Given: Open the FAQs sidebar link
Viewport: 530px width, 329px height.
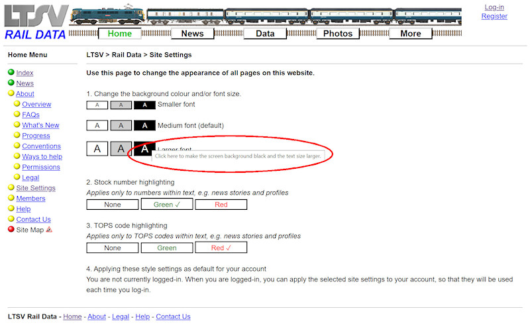Looking at the screenshot, I should [x=30, y=115].
